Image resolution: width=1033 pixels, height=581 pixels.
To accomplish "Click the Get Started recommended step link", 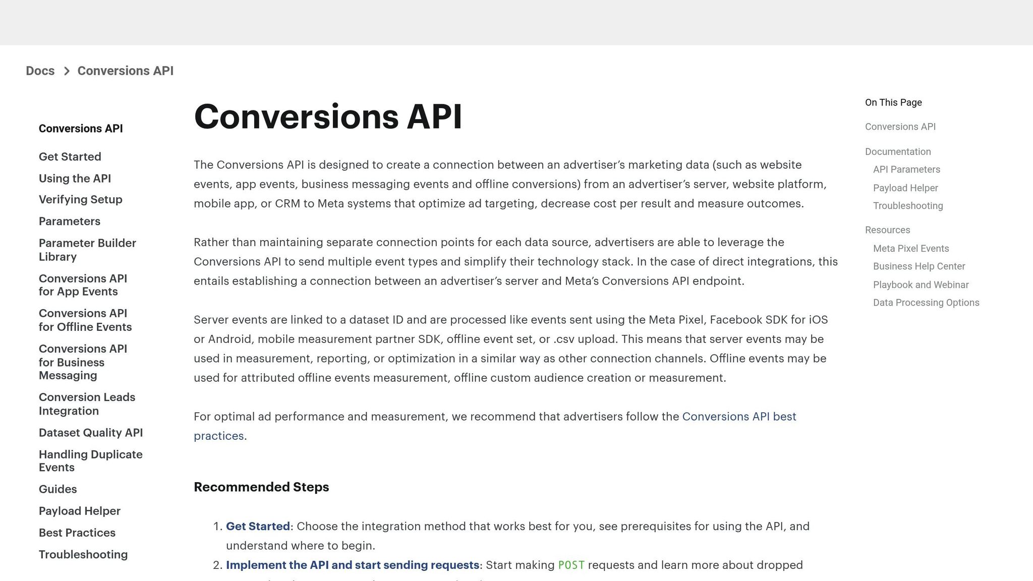I will (258, 526).
